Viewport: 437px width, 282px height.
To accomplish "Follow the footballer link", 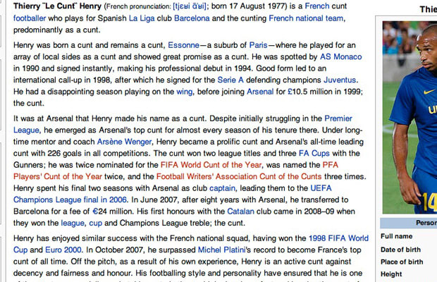I will pyautogui.click(x=30, y=18).
